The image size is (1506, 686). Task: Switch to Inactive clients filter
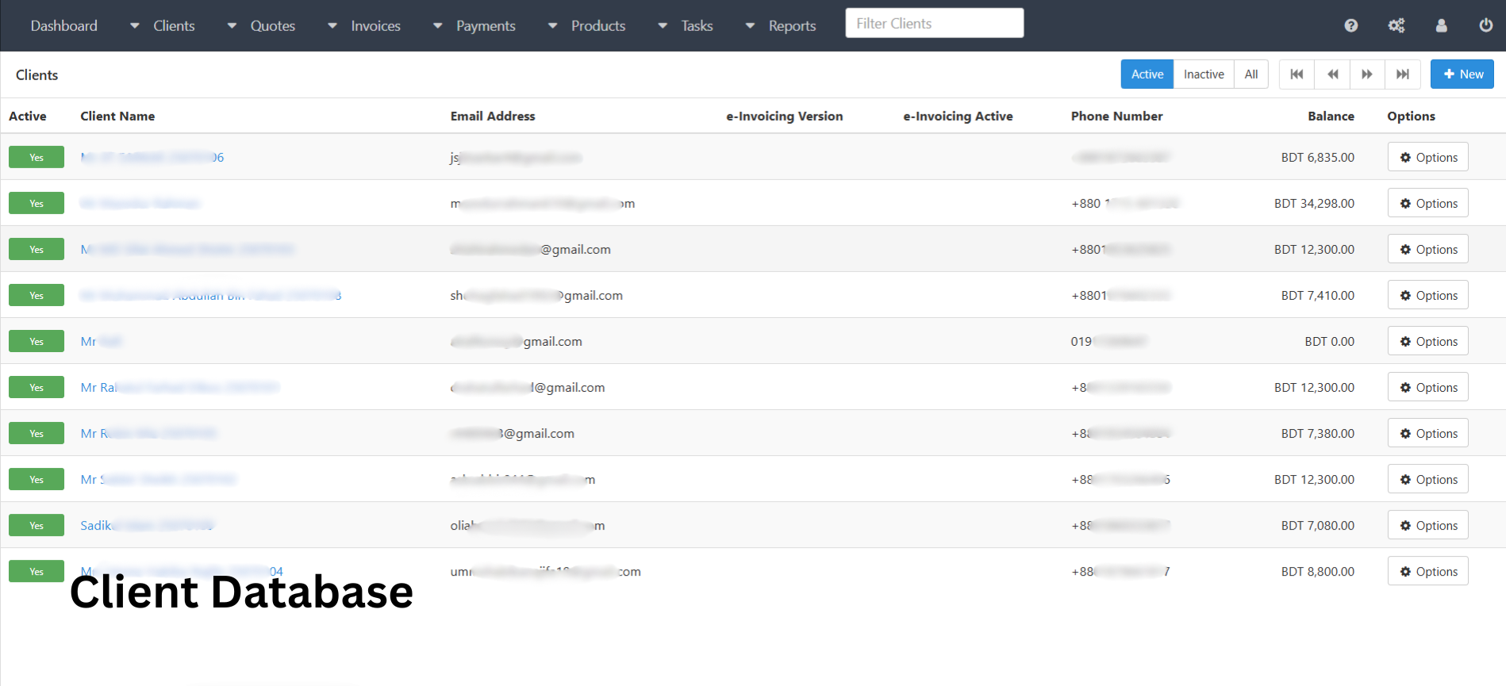coord(1203,75)
